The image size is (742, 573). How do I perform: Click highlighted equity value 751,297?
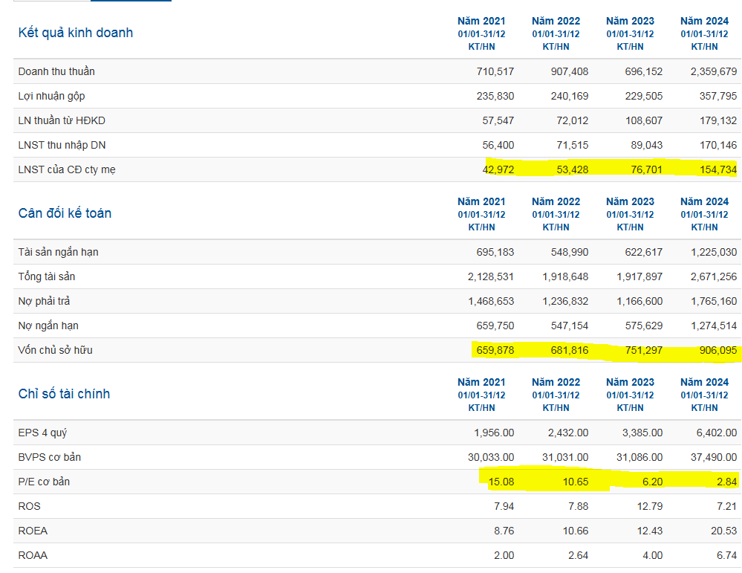(x=643, y=351)
